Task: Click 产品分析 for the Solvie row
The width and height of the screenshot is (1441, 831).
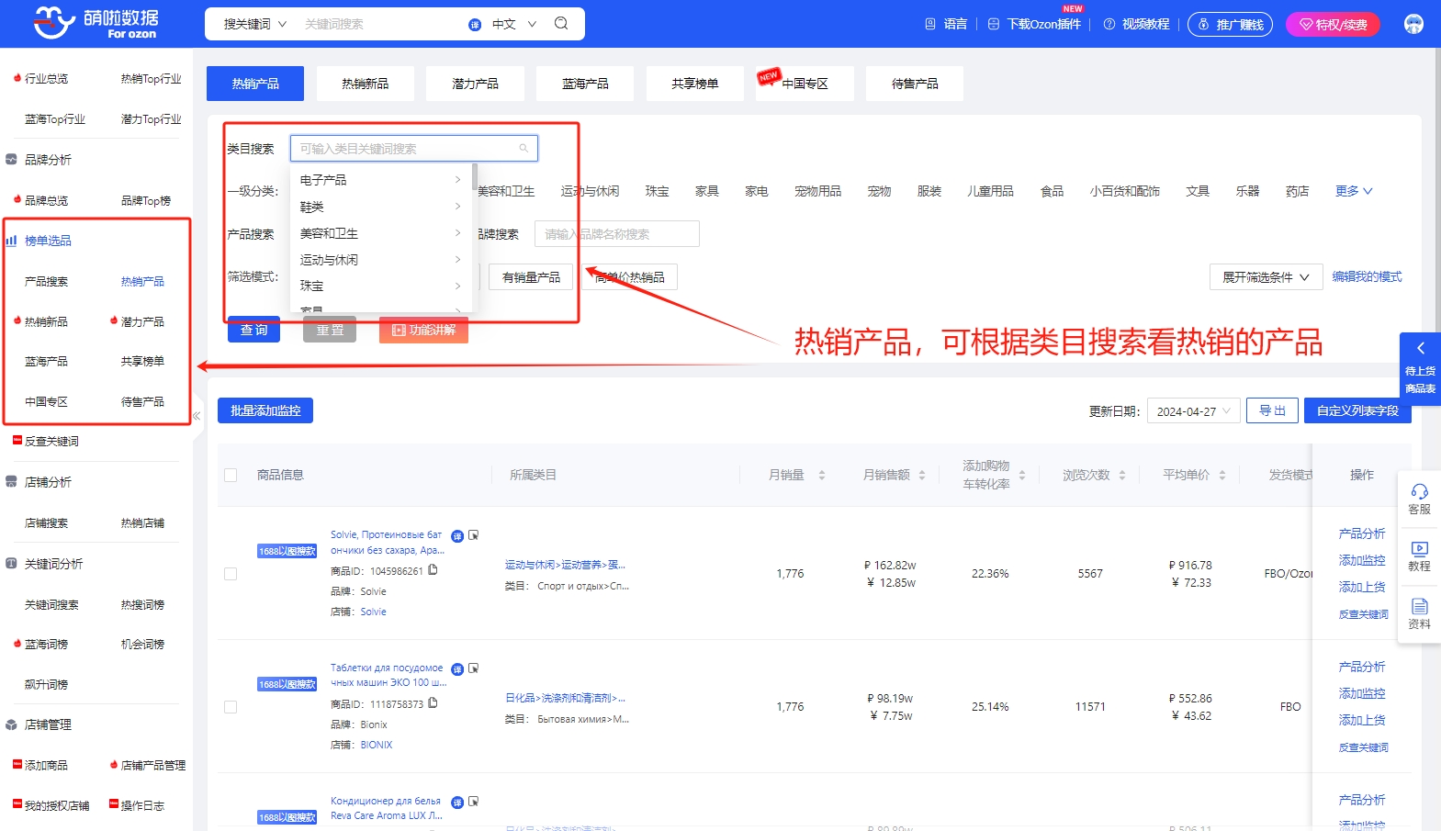Action: (1362, 533)
